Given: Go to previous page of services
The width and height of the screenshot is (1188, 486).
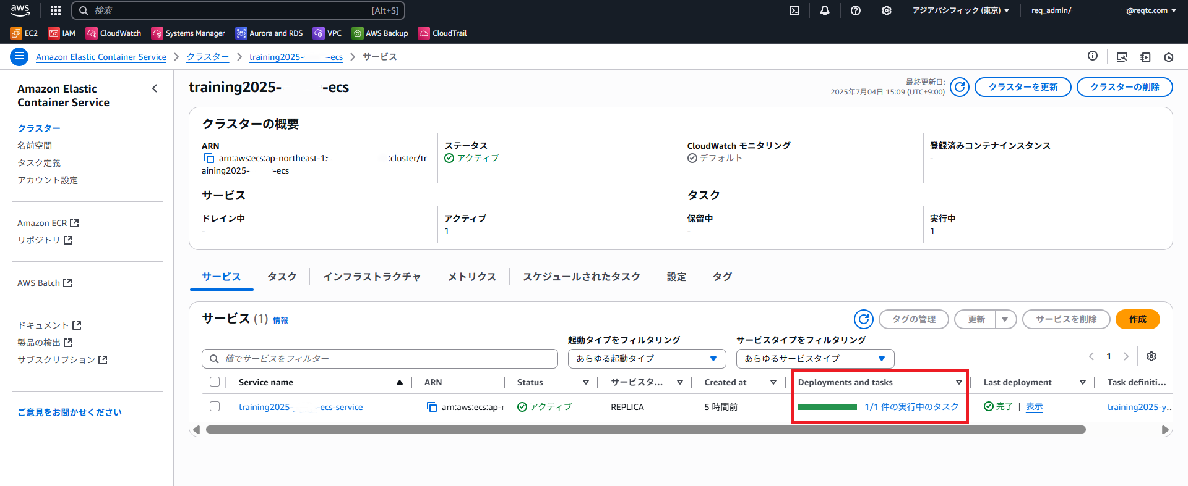Looking at the screenshot, I should [1091, 356].
